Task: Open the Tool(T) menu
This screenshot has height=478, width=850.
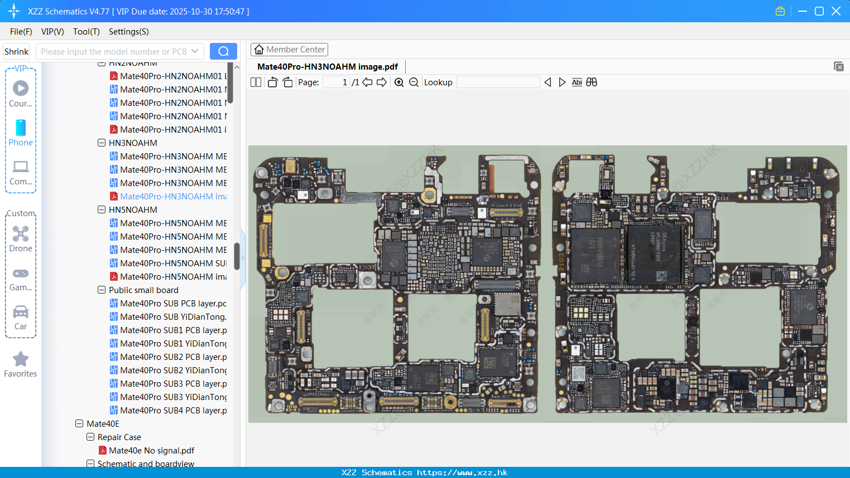Action: click(87, 32)
